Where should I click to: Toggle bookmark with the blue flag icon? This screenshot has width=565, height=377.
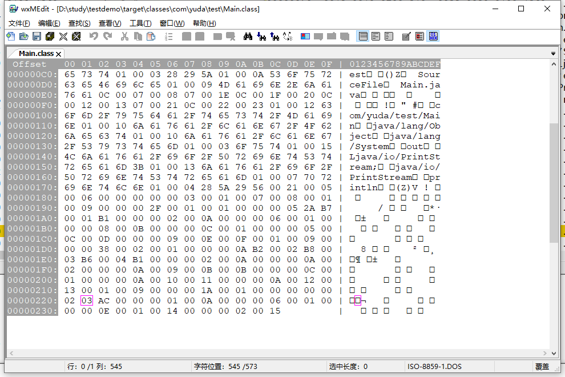pyautogui.click(x=305, y=37)
